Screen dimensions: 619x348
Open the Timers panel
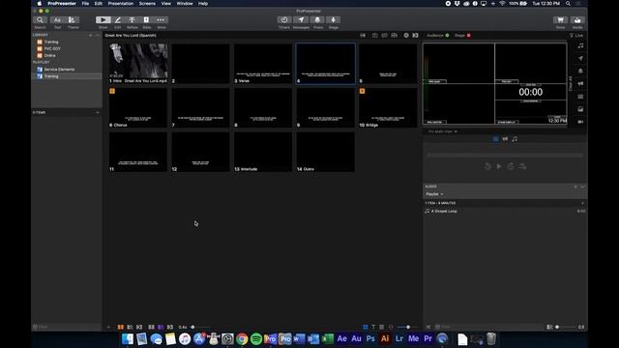284,19
